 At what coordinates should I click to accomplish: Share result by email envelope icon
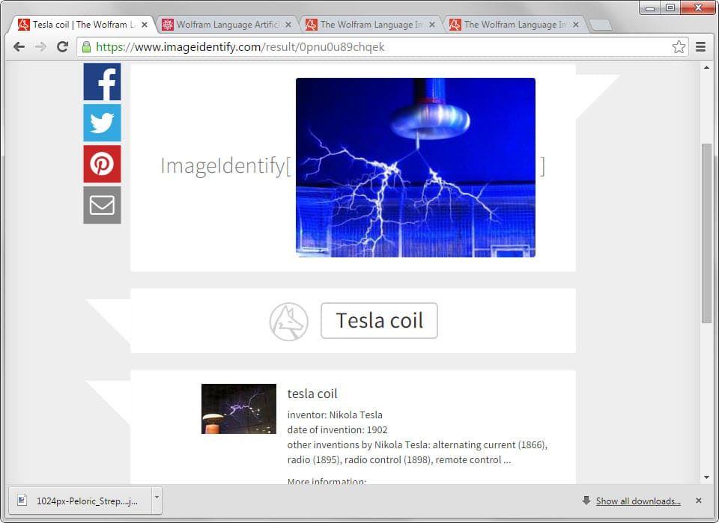click(x=102, y=205)
